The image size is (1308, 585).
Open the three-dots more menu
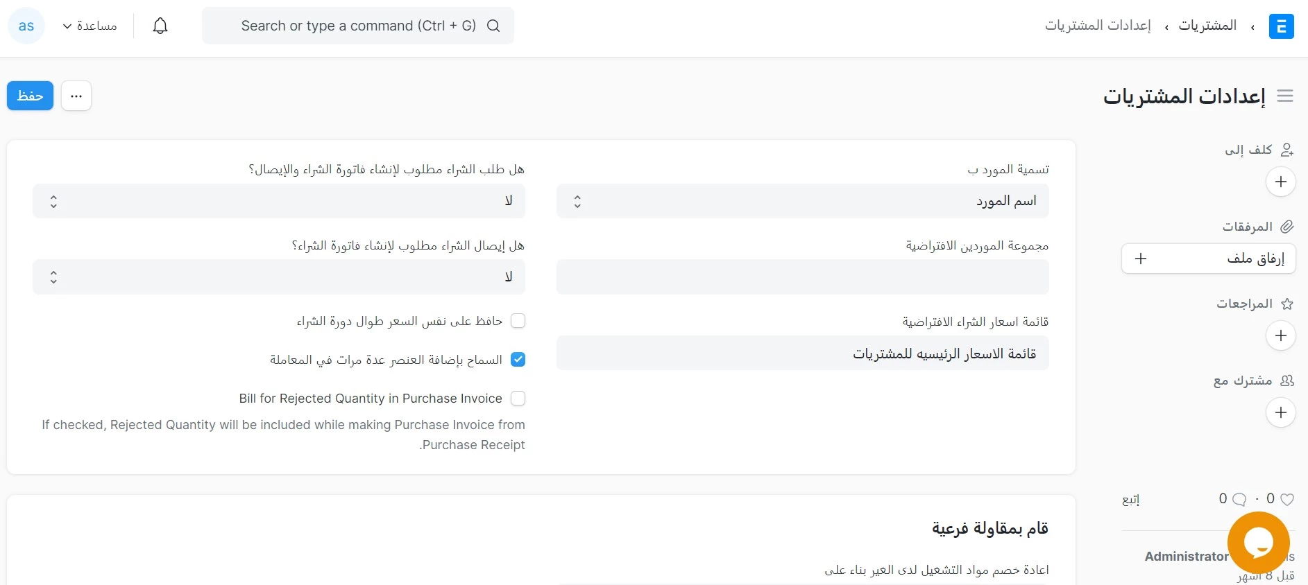click(76, 96)
